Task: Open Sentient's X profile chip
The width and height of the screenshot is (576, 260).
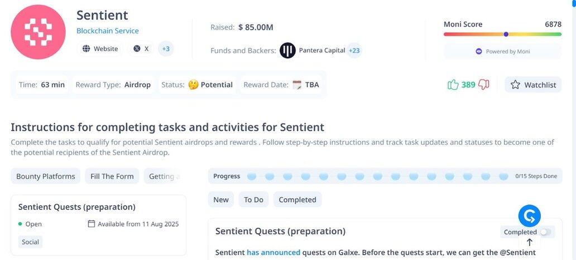Action: pos(141,49)
